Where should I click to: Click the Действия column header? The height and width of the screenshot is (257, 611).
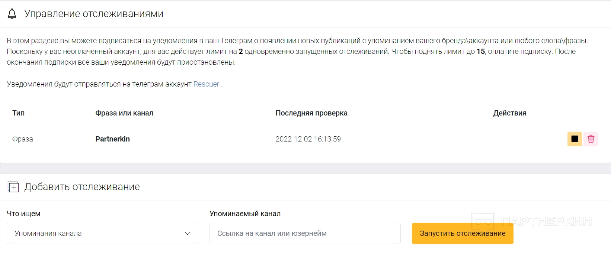click(509, 113)
